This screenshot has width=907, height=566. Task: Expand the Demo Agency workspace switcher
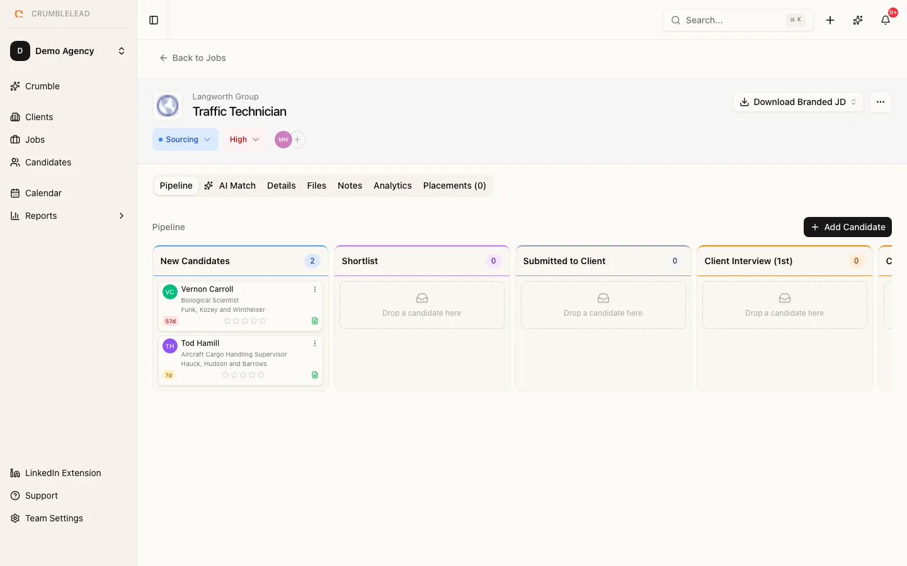(68, 51)
